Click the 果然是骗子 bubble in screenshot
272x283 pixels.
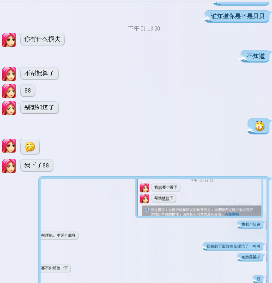point(251,257)
